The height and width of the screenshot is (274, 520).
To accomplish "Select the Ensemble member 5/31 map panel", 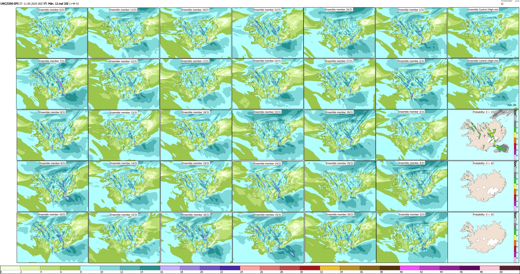I will [x=412, y=238].
